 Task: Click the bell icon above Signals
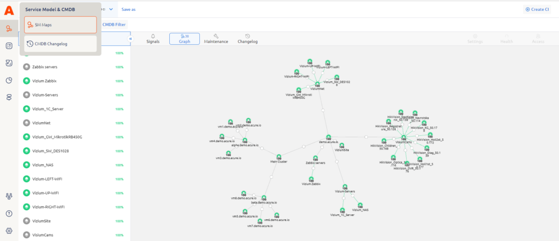[x=153, y=37]
